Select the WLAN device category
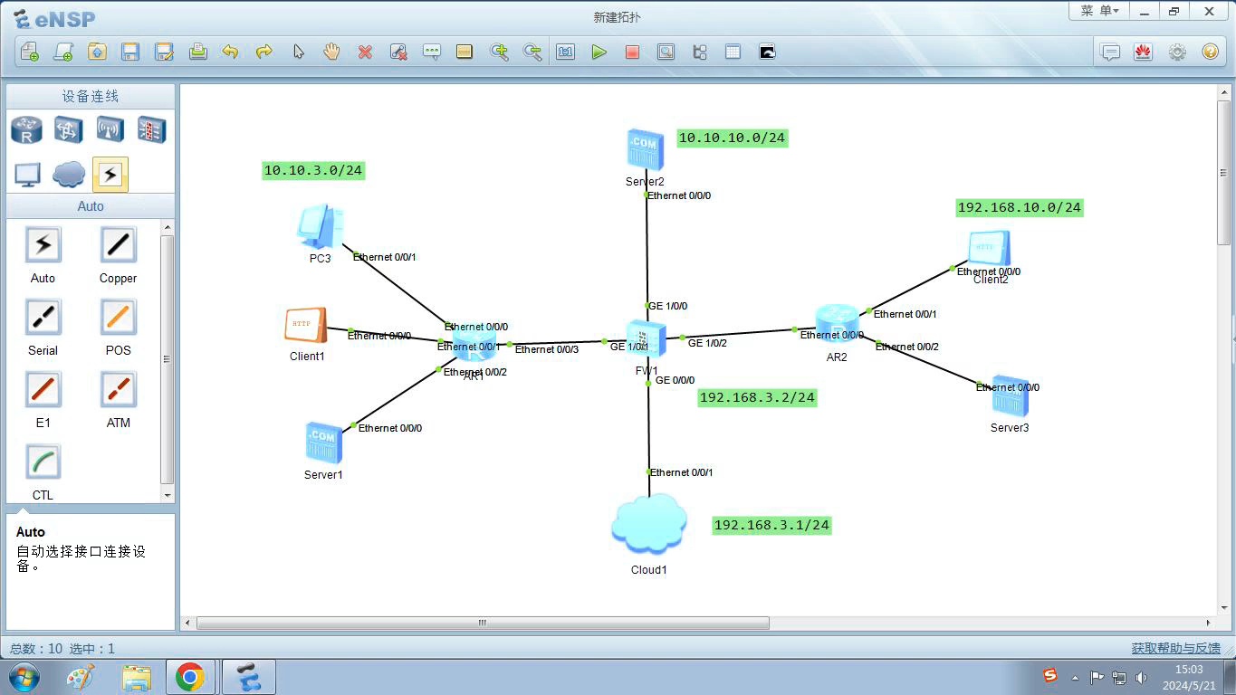This screenshot has height=695, width=1236. pyautogui.click(x=110, y=130)
